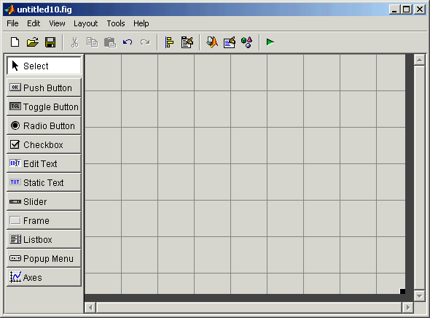The height and width of the screenshot is (318, 430).
Task: Open a file with folder icon
Action: pyautogui.click(x=33, y=42)
